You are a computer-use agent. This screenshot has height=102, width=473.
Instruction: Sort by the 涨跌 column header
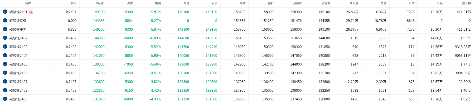click(130, 3)
